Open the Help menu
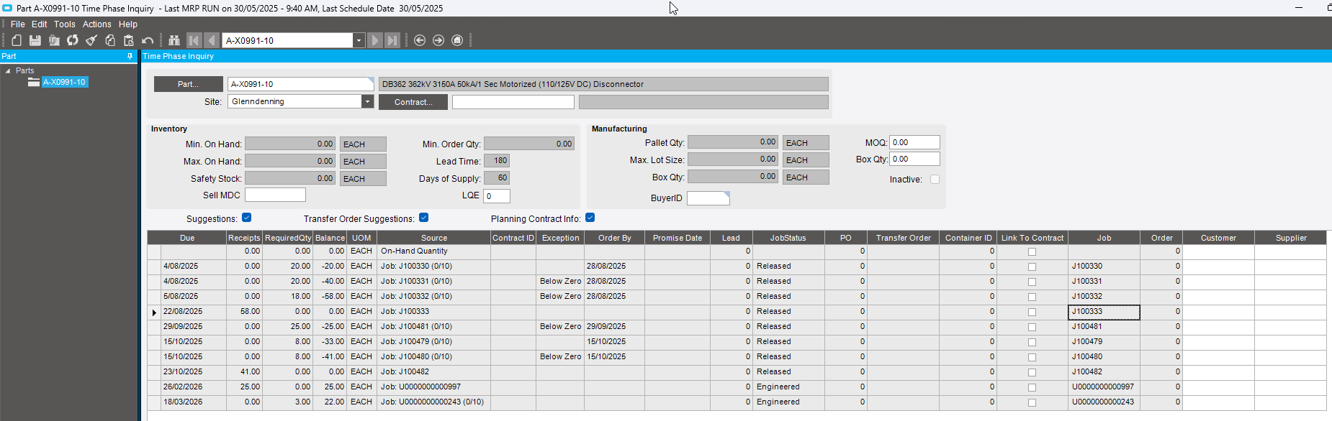The image size is (1332, 421). point(128,24)
